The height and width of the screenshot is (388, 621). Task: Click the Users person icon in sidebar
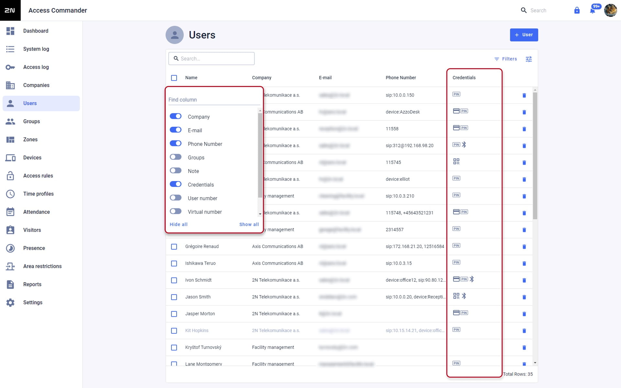[x=10, y=103]
